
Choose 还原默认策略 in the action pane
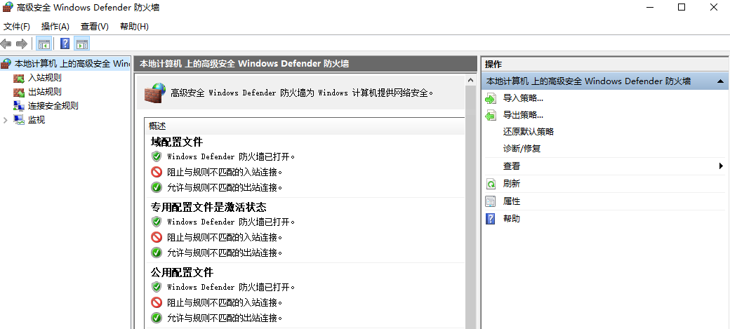coord(529,132)
